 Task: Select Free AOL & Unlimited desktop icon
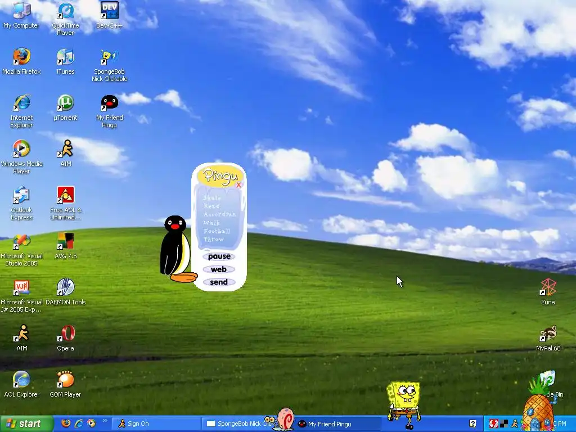click(x=65, y=204)
